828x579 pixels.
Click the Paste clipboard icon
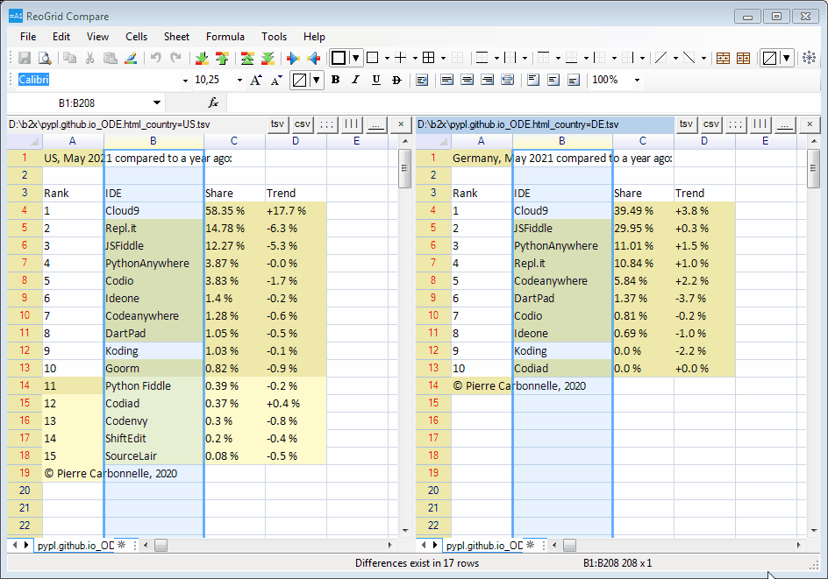[110, 58]
